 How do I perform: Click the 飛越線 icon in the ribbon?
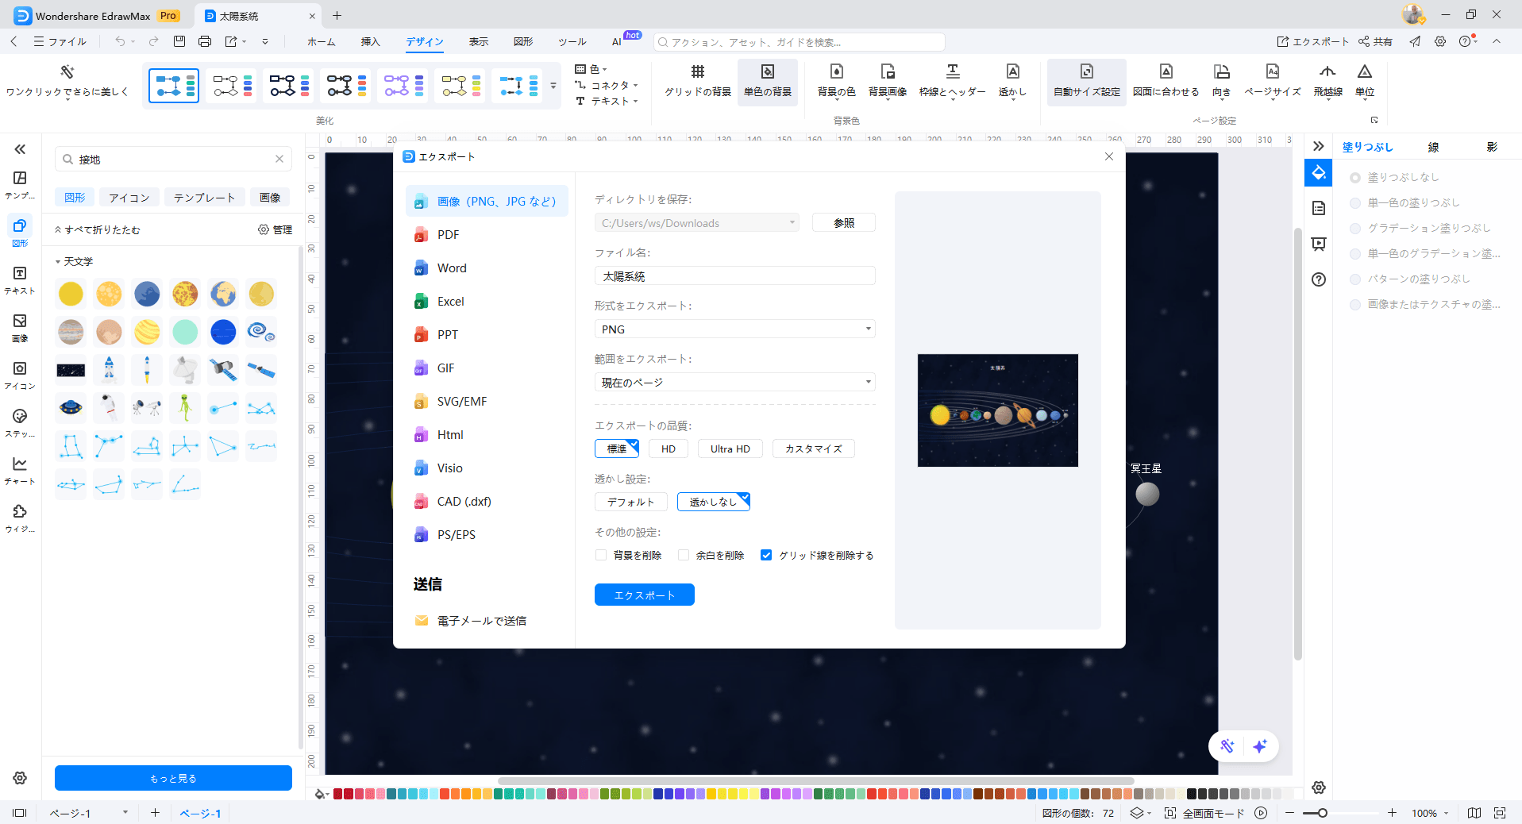pos(1327,81)
